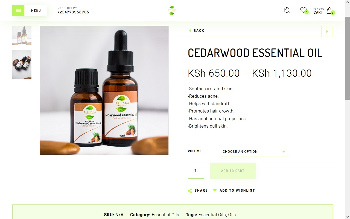Click the green heart beside Add to Wishlist
350x219 pixels.
click(x=215, y=190)
